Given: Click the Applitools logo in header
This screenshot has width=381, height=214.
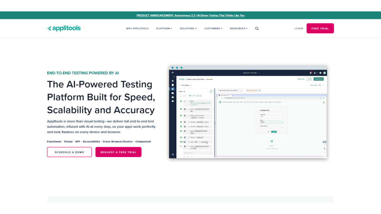Looking at the screenshot, I should [x=64, y=29].
